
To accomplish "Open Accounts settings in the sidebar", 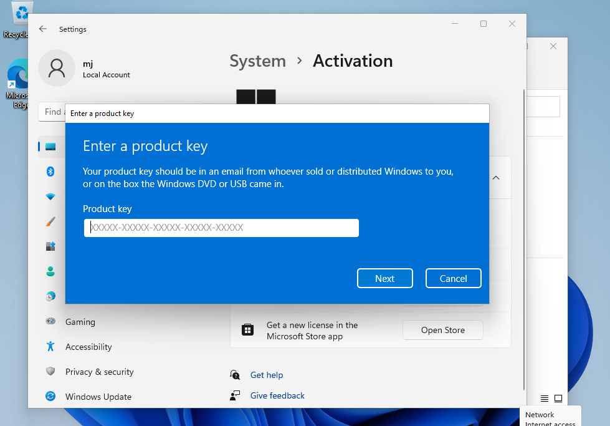I will tap(50, 271).
